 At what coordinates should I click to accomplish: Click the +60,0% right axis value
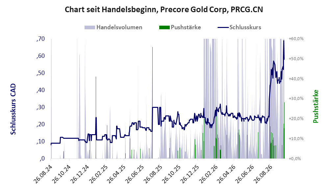[296, 39]
